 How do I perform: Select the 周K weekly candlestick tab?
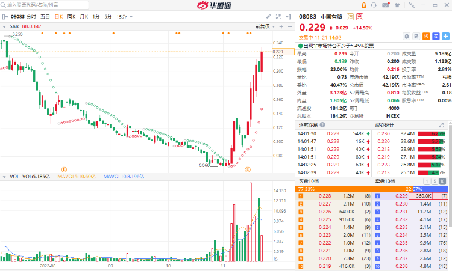pyautogui.click(x=71, y=17)
